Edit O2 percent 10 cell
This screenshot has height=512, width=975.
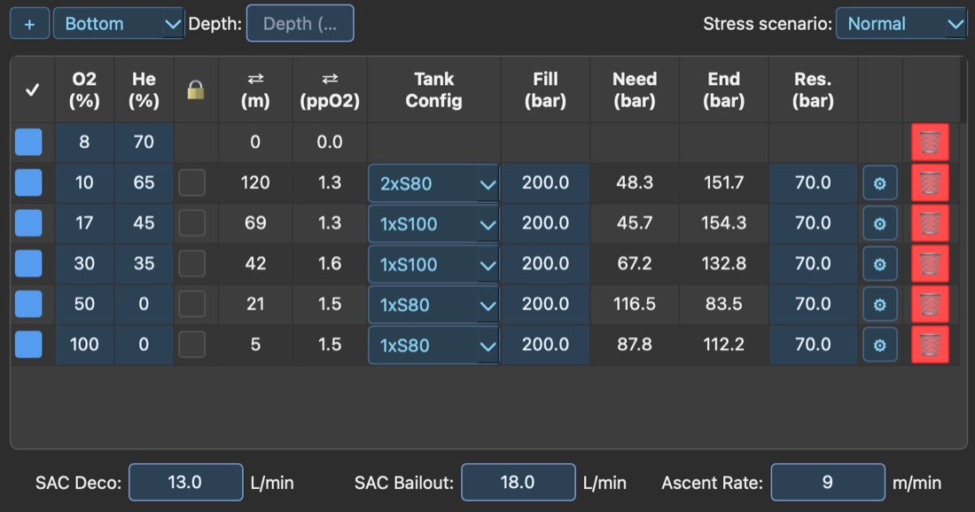point(84,182)
